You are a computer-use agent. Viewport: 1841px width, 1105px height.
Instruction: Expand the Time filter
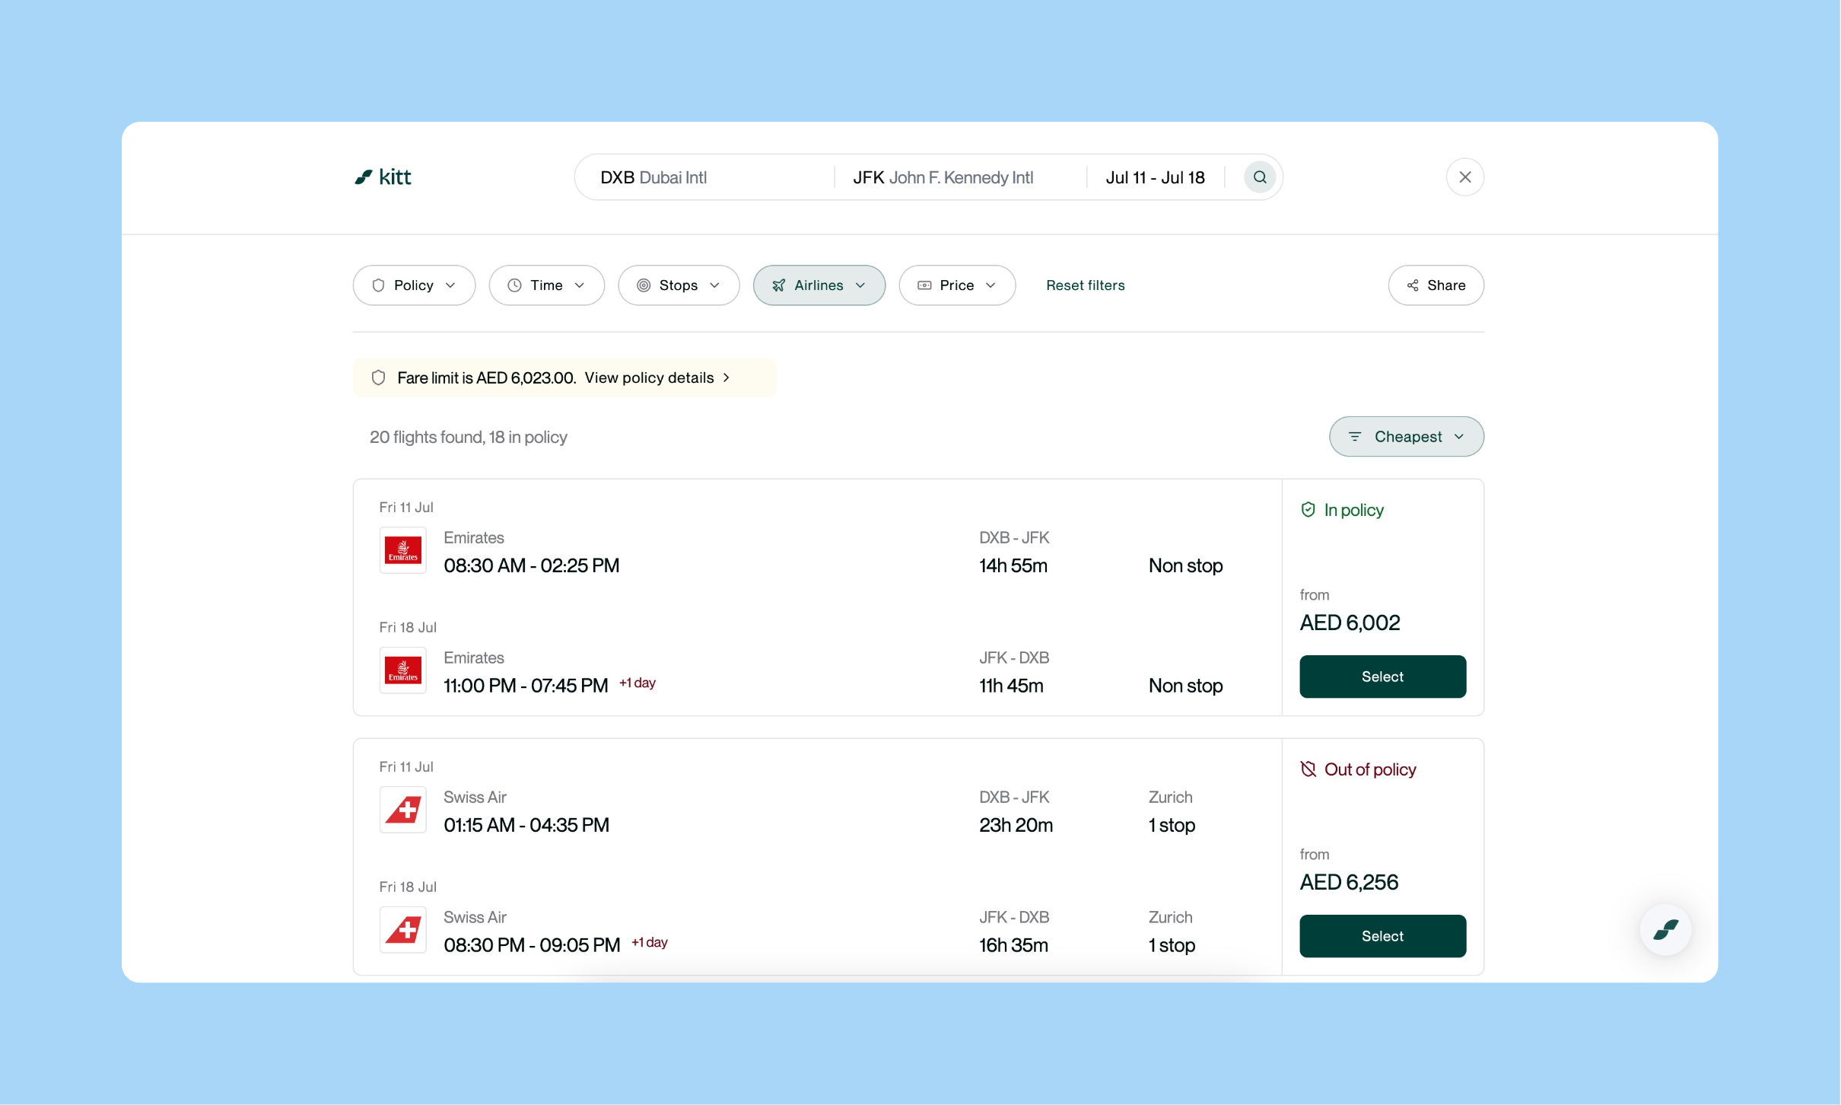[x=546, y=285]
